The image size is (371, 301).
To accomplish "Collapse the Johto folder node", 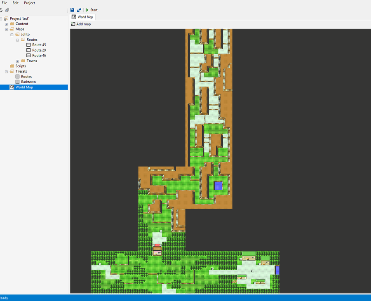I will click(x=12, y=35).
